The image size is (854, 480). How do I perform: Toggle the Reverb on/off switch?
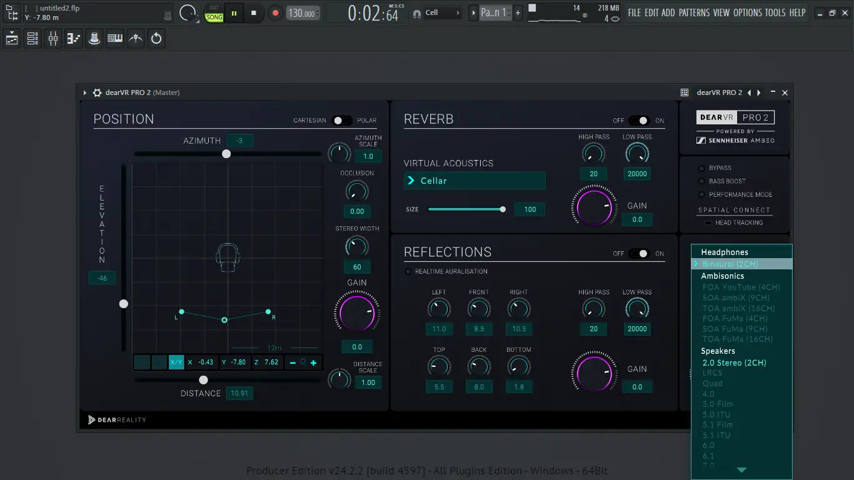pyautogui.click(x=639, y=121)
